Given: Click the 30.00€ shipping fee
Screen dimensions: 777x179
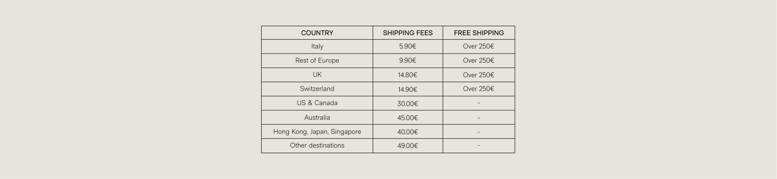Looking at the screenshot, I should (x=407, y=103).
